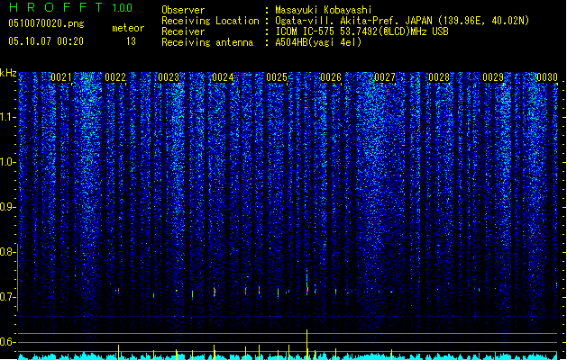Click time marker 0023
The width and height of the screenshot is (567, 360).
pos(169,77)
